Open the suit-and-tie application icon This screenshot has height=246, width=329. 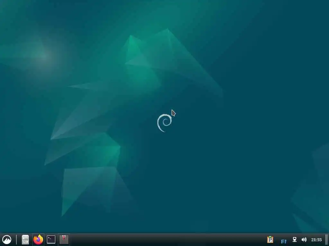64,240
